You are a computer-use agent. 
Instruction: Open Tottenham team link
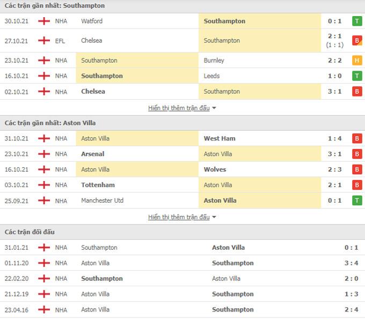pos(98,185)
